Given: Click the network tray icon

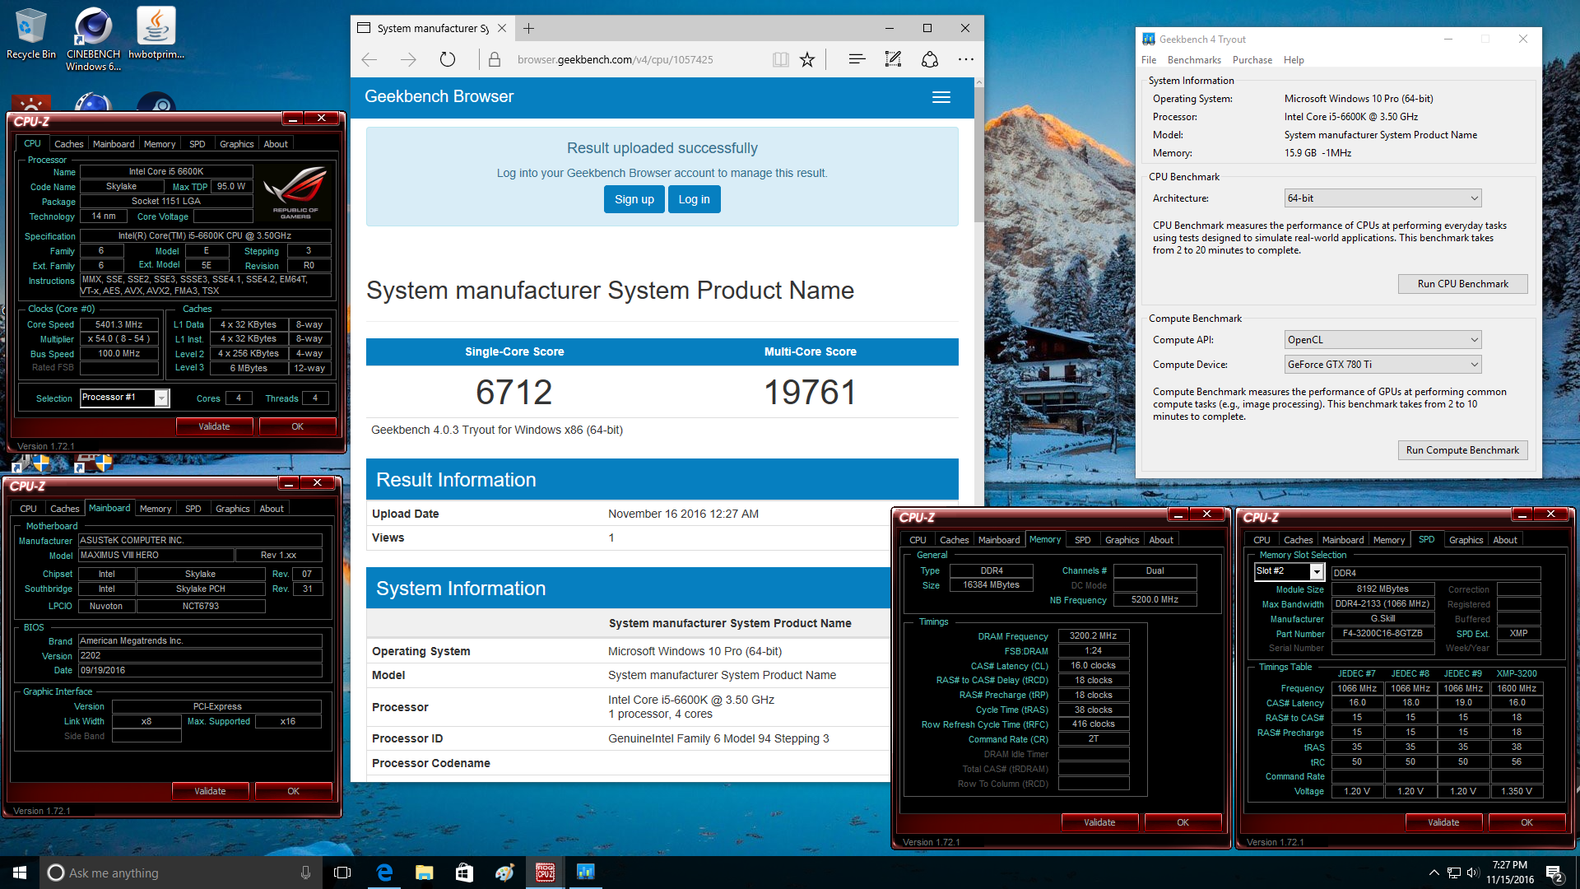Looking at the screenshot, I should tap(1453, 873).
